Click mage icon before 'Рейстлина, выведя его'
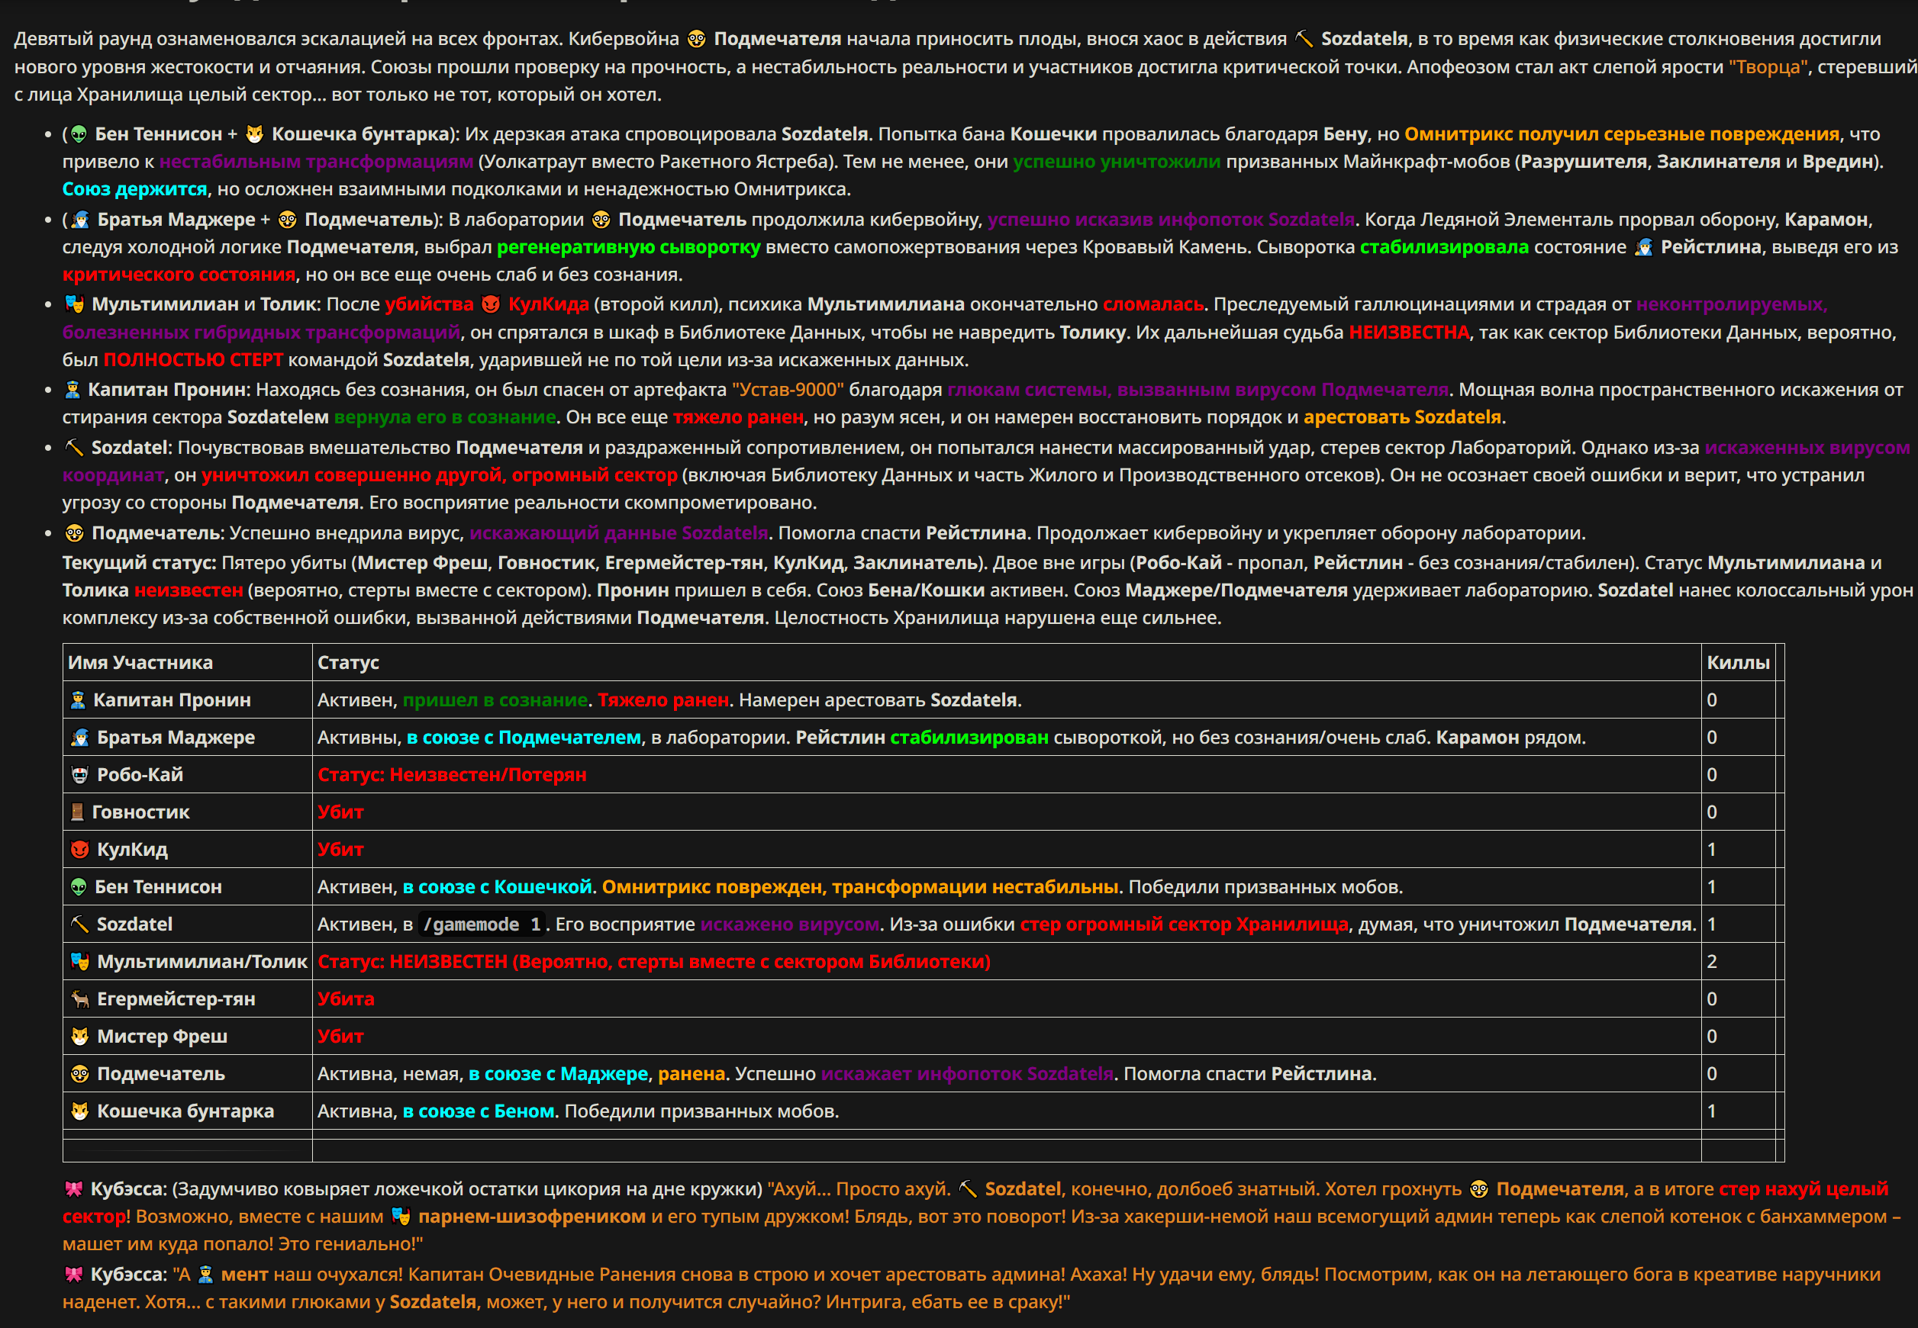Screen dimensions: 1918x1328 pos(1643,247)
